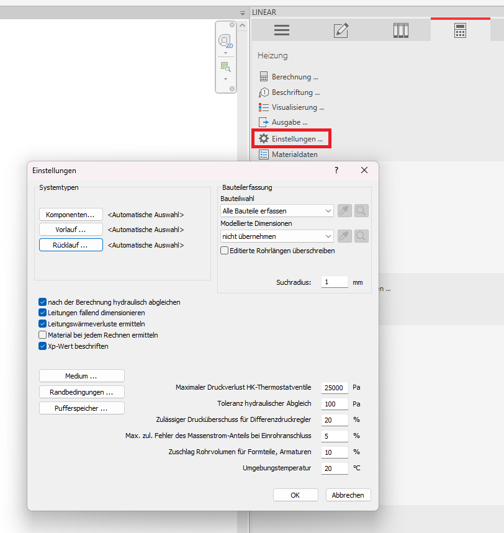
Task: Open the panel options arrow left of LINEAR
Action: 243,13
